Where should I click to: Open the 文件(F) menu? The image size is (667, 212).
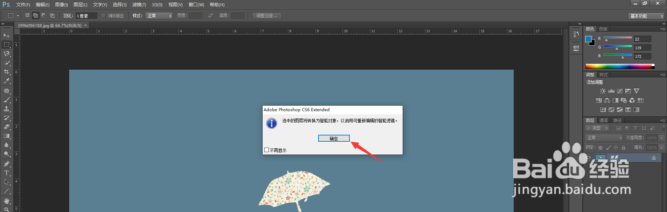[x=23, y=5]
